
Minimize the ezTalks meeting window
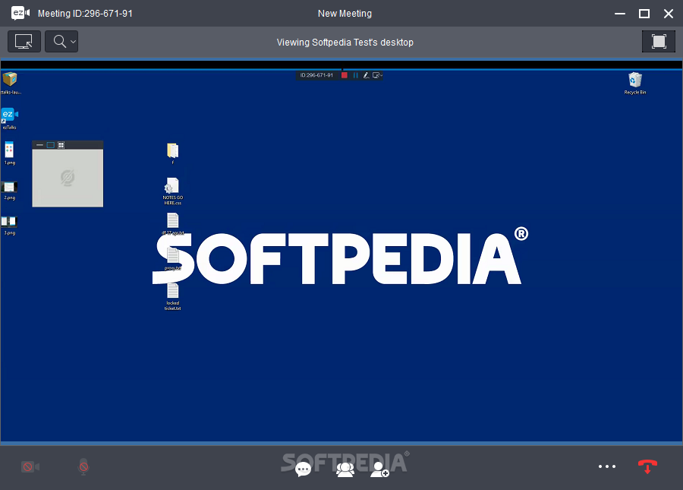620,14
